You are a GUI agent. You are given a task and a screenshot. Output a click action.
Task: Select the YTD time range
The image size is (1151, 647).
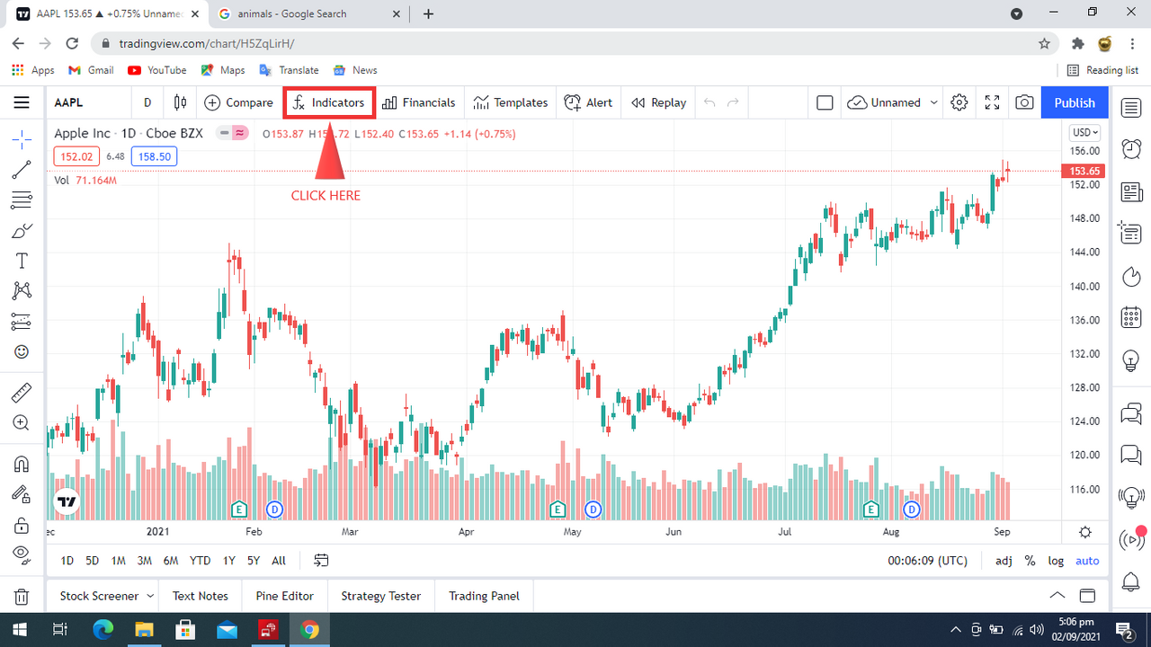[201, 561]
